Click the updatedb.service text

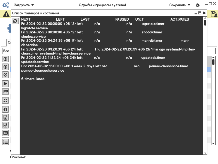tap(35, 62)
